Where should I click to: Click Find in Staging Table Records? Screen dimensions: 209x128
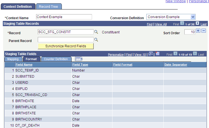[150, 24]
